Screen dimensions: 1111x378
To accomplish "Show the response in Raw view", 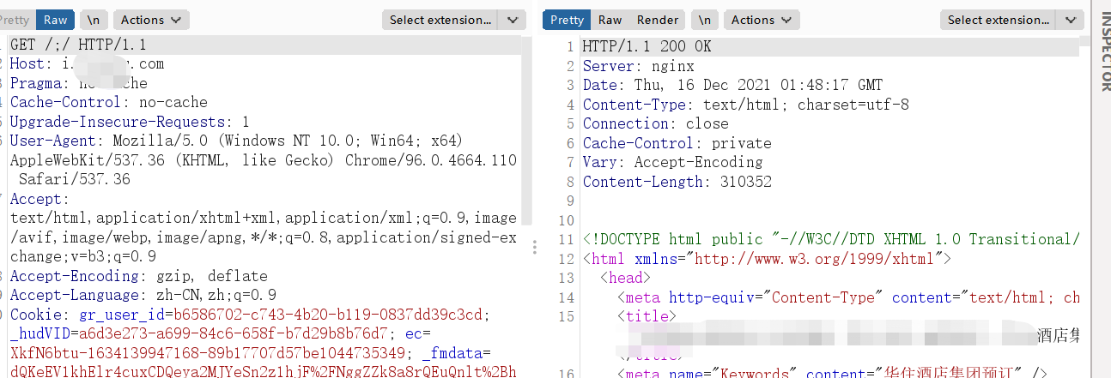I will click(x=610, y=20).
